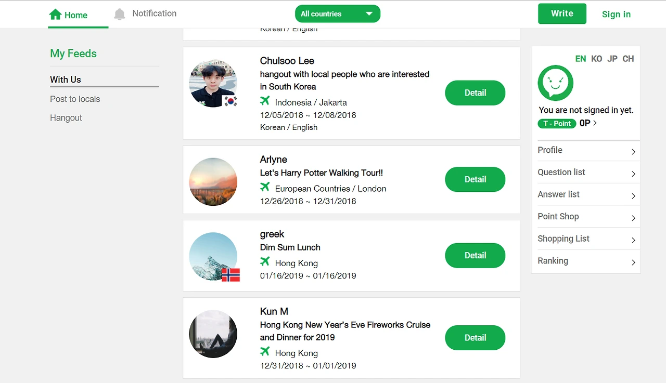Click the Home house icon

click(55, 15)
